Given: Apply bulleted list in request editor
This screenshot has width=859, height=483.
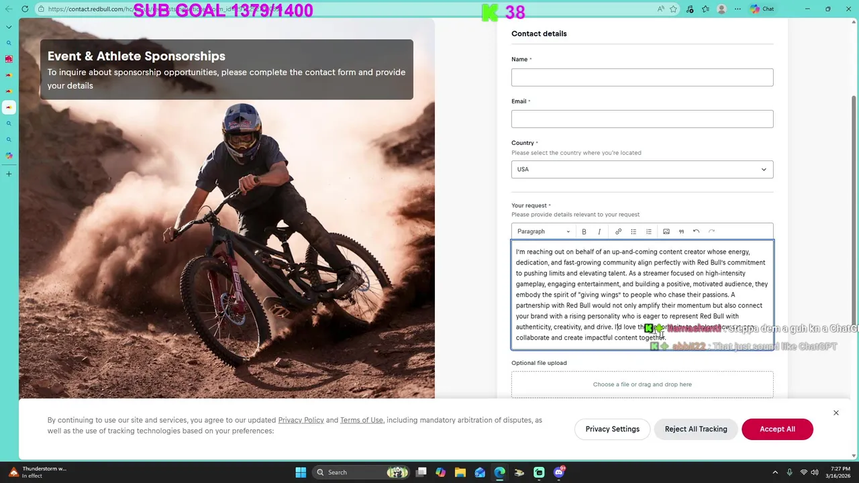Looking at the screenshot, I should (x=634, y=231).
